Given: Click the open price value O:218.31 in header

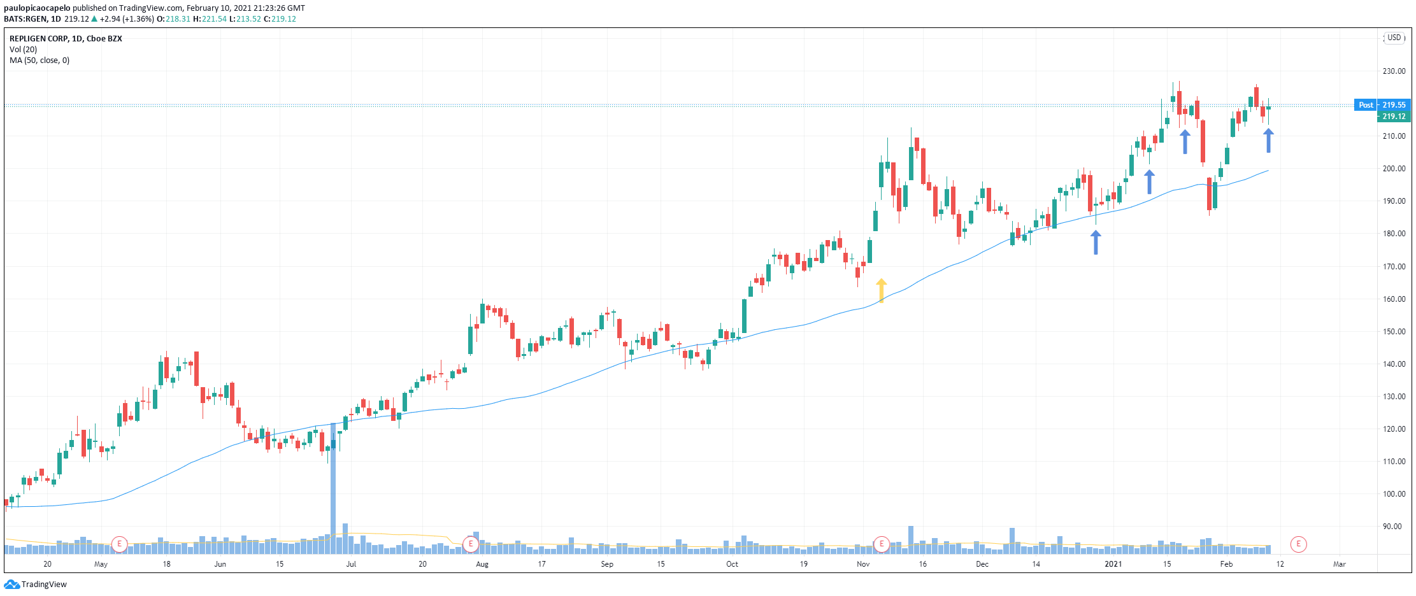Looking at the screenshot, I should 174,19.
